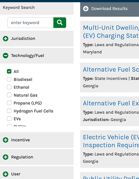Click Jurisdiction: Georgia text
This screenshot has height=179, width=139.
[105, 120]
